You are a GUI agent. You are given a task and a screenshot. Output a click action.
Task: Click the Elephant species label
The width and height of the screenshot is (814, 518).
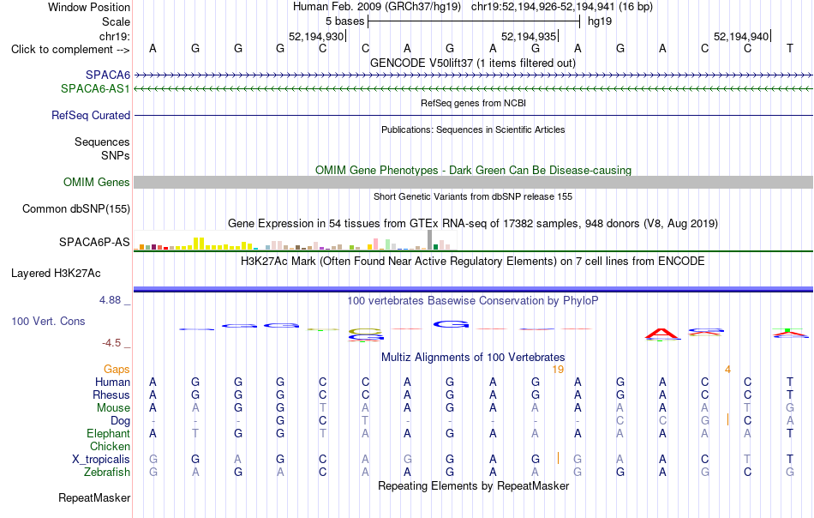[x=109, y=433]
